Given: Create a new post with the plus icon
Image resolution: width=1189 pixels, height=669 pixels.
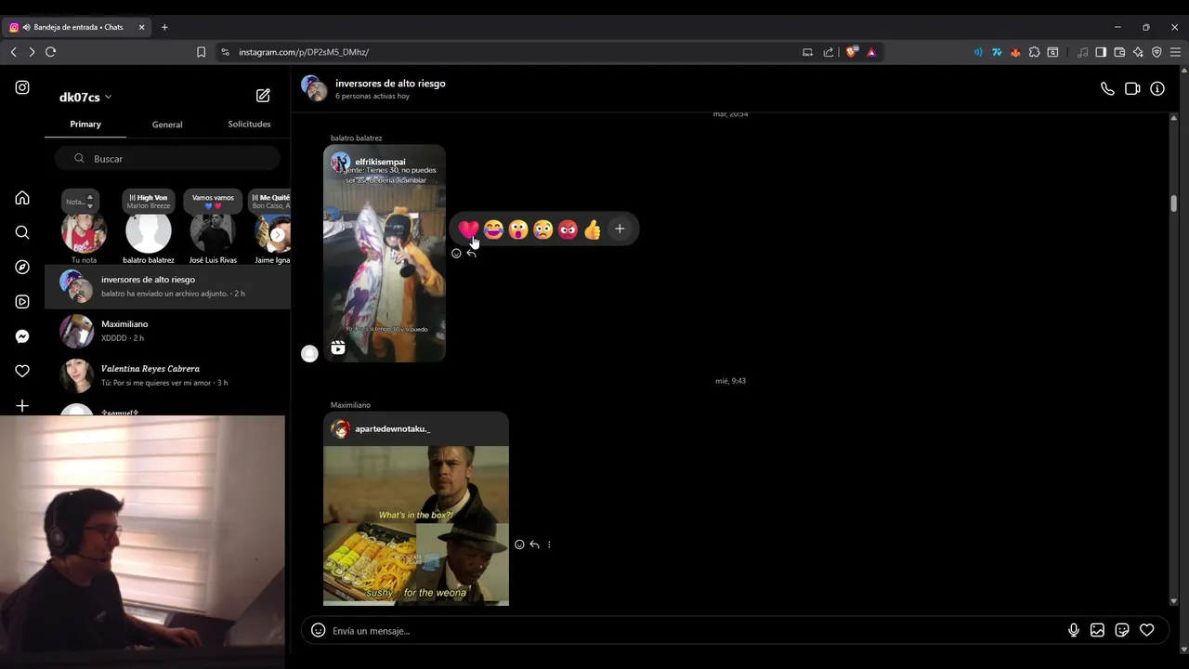Looking at the screenshot, I should (22, 406).
